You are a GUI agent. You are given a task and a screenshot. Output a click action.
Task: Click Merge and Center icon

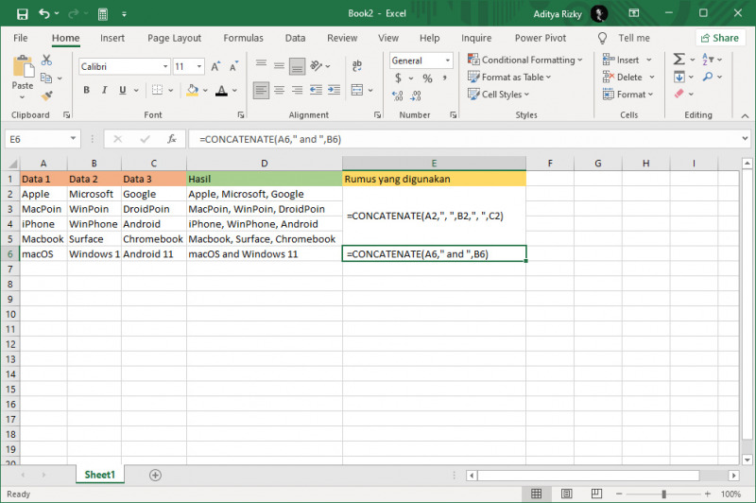(x=357, y=90)
